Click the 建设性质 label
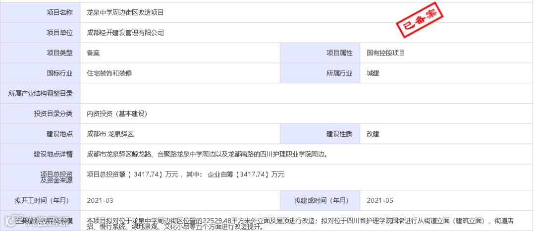This screenshot has width=535, height=231. coord(339,134)
